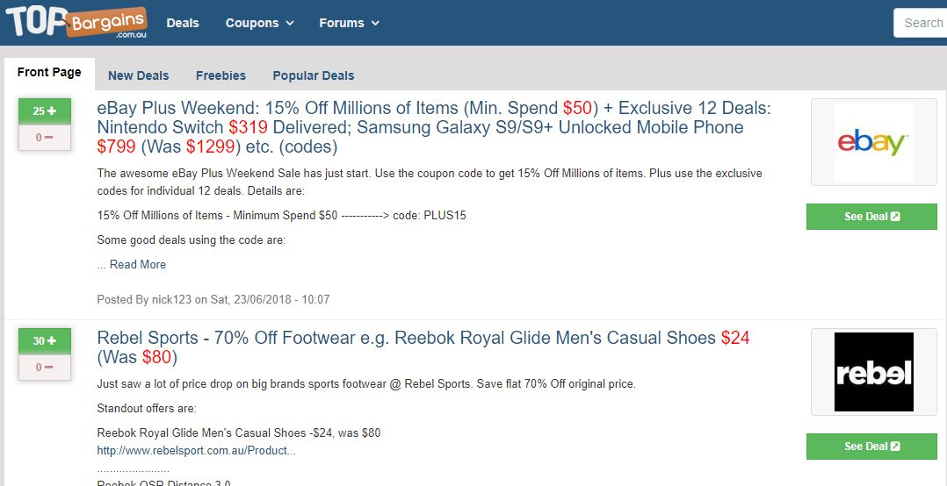Click the eBay logo thumbnail
947x486 pixels.
coord(873,142)
